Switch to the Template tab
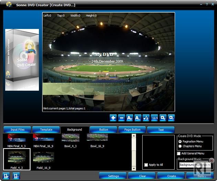Screen dimensions: 217x181 (x=46, y=130)
